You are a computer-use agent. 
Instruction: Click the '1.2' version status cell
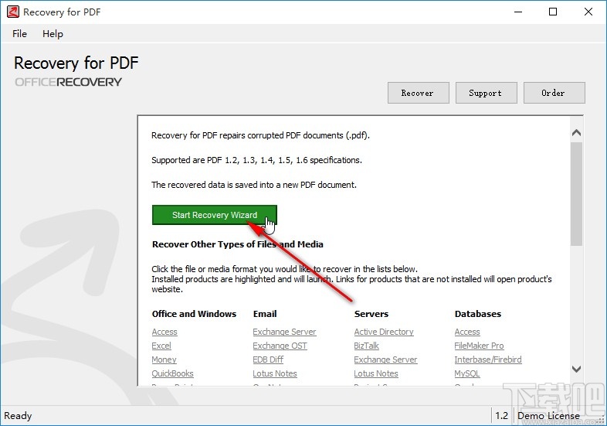[x=502, y=416]
